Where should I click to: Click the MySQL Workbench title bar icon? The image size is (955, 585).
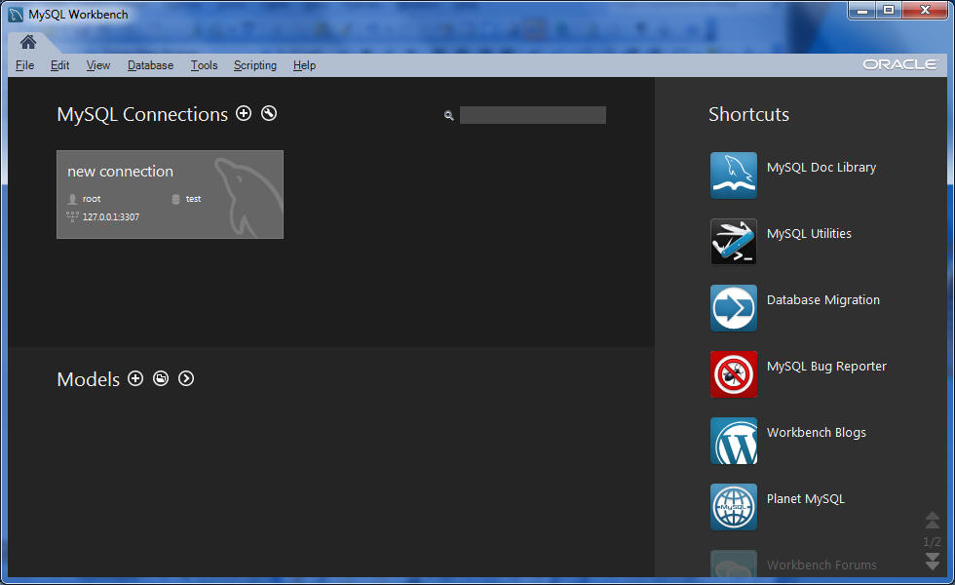coord(16,15)
